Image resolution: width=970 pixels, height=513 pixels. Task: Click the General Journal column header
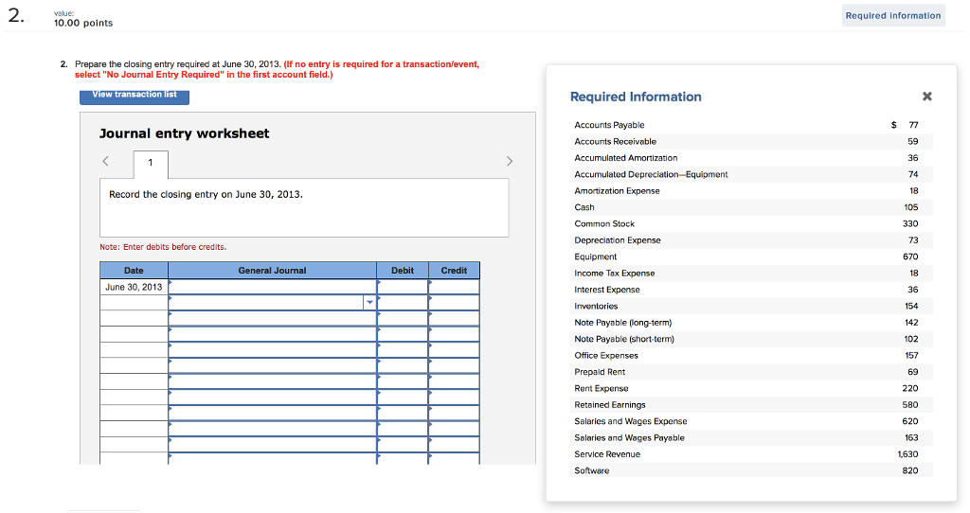272,270
